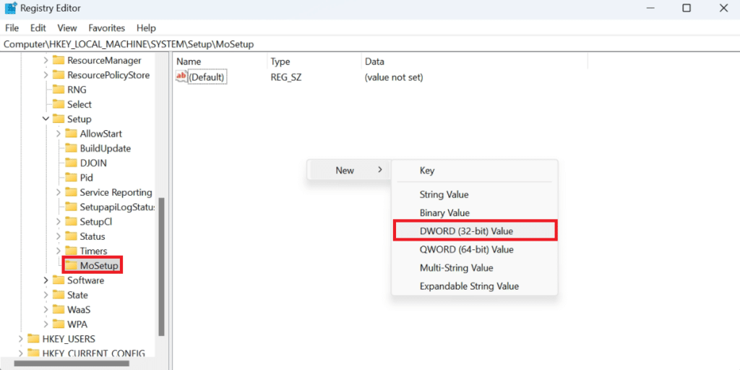Click the Registry Editor app icon in title bar
This screenshot has height=370, width=740.
pyautogui.click(x=11, y=9)
